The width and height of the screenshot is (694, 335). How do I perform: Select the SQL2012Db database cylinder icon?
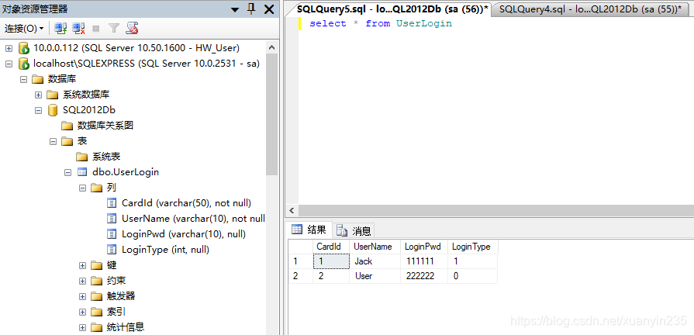tap(53, 110)
